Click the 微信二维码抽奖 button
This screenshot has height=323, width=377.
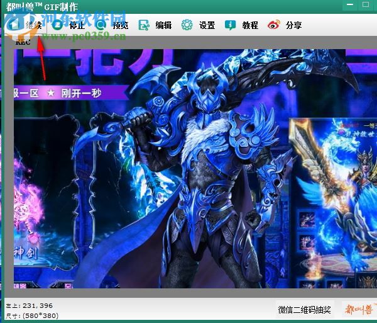pos(304,310)
